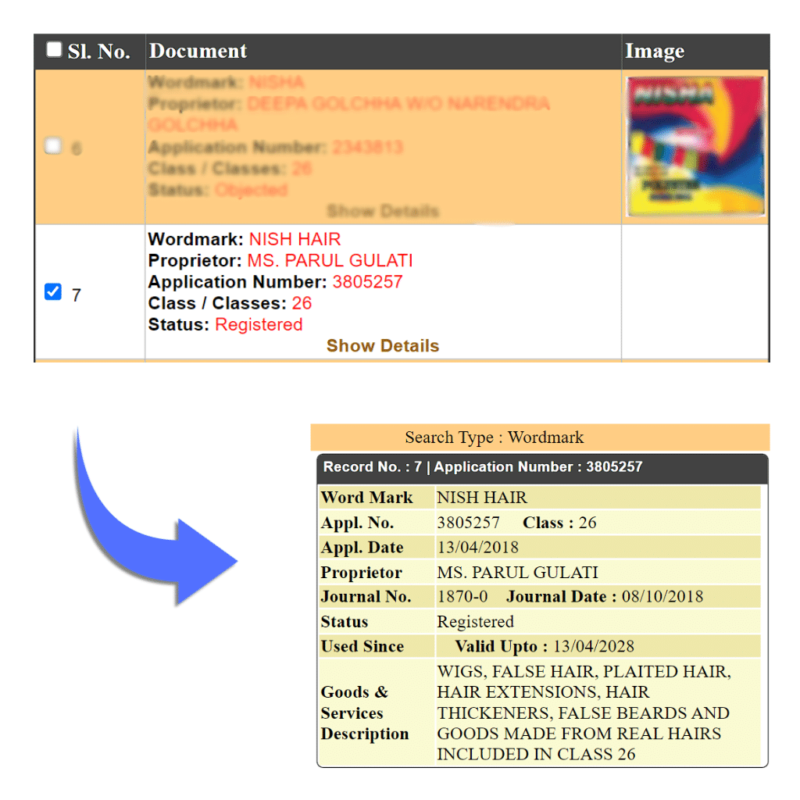Click the Sl. No. column header text

(98, 52)
